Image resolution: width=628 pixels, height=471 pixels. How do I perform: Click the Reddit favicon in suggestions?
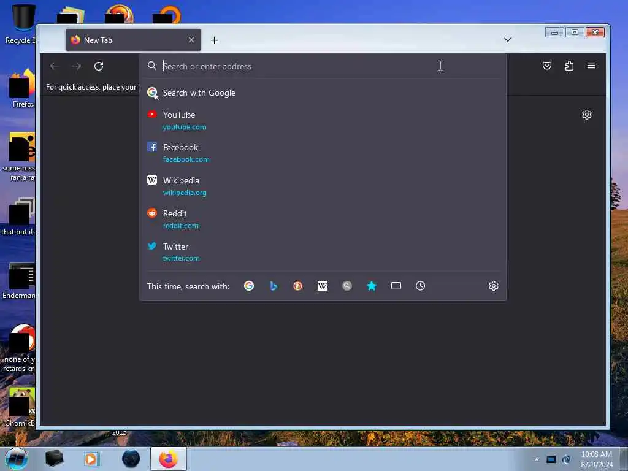click(152, 213)
